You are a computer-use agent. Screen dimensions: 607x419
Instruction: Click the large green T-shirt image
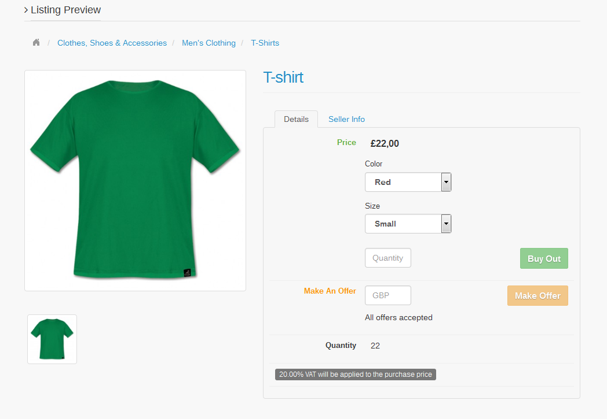pyautogui.click(x=135, y=180)
